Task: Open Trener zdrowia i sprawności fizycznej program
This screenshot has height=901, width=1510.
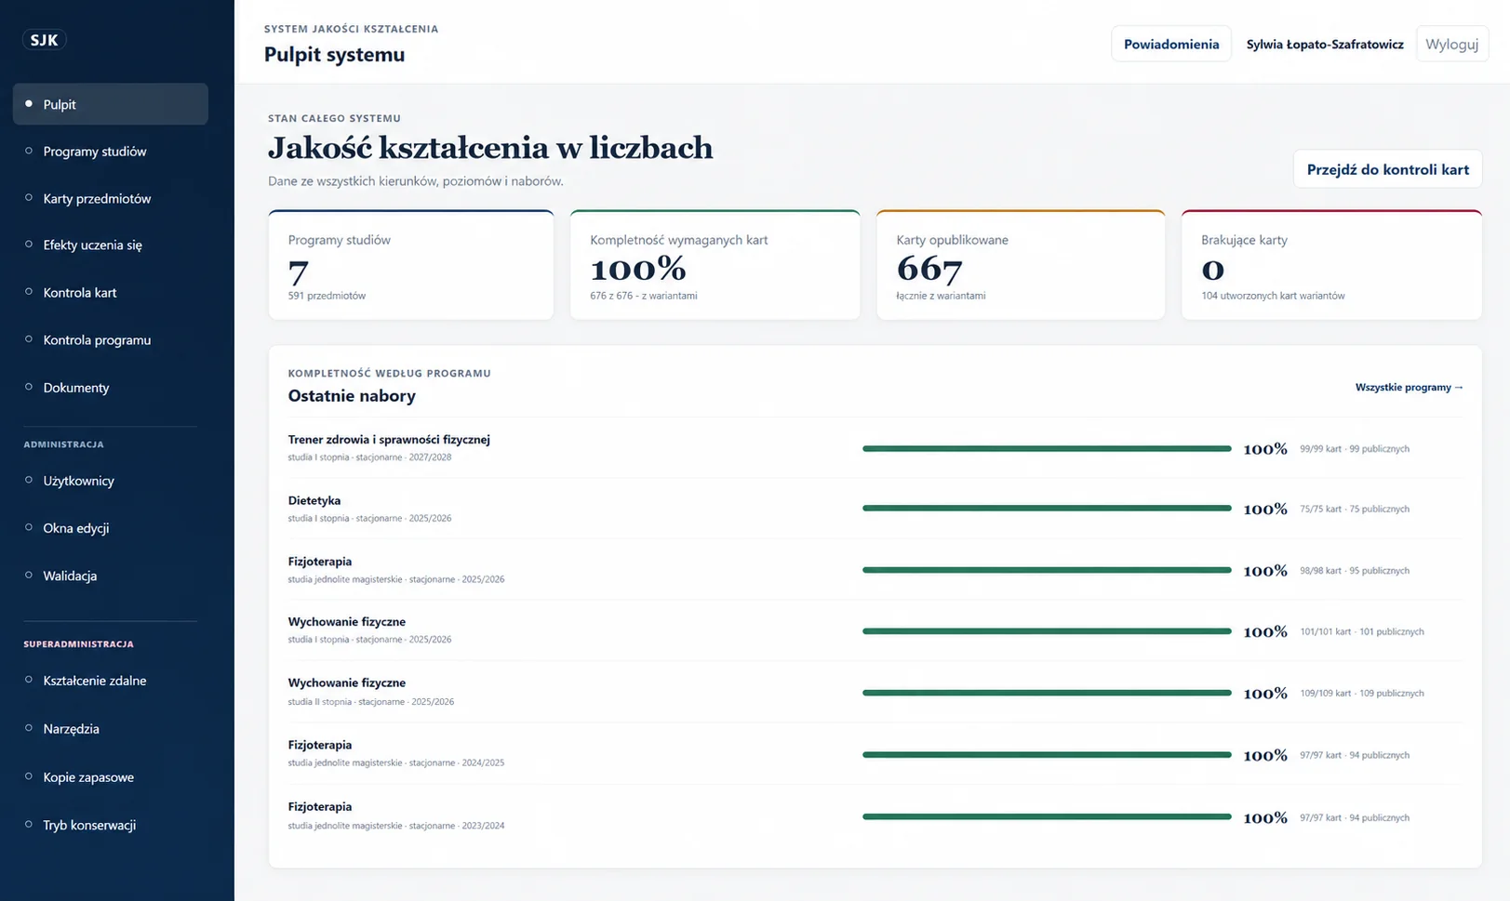Action: coord(875,448)
